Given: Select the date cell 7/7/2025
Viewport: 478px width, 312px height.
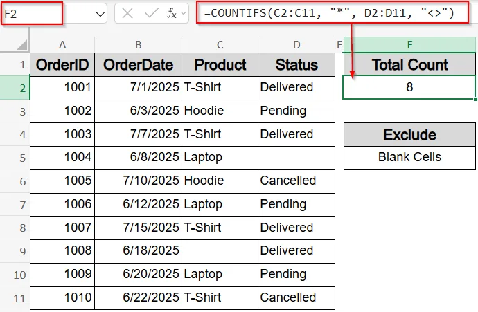Looking at the screenshot, I should point(138,134).
